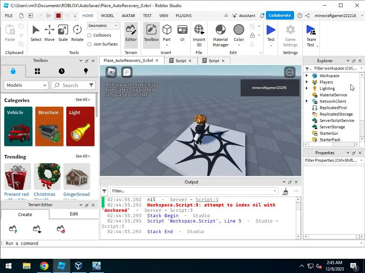Viewport: 365px width, 273px height.
Task: Open Output filter funnel icon
Action: pyautogui.click(x=104, y=191)
